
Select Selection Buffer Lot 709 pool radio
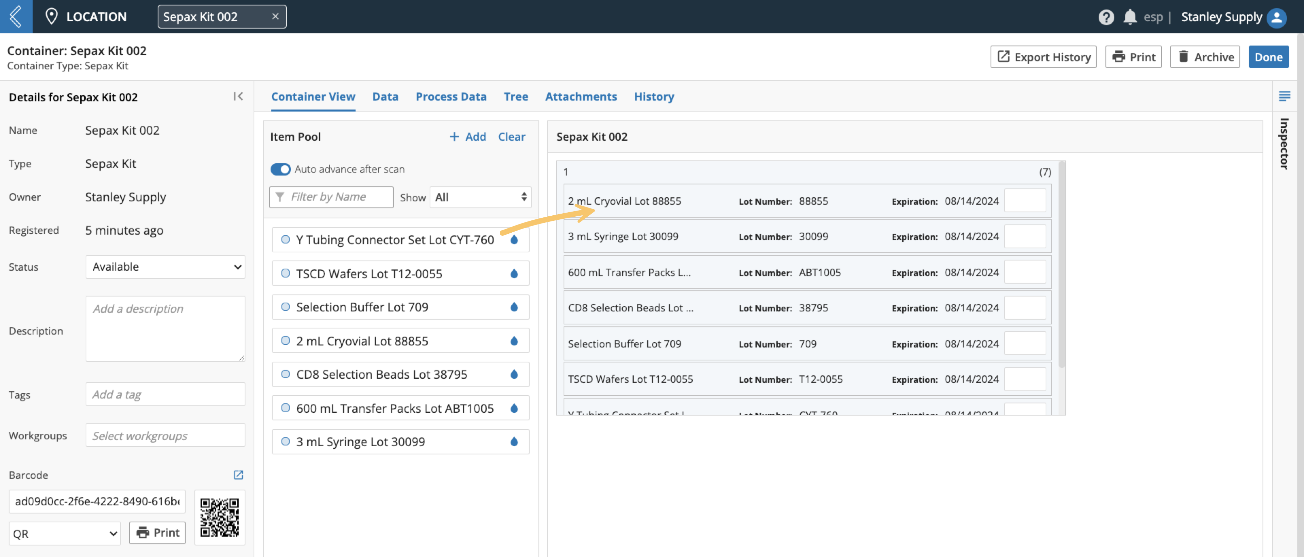[x=286, y=307]
